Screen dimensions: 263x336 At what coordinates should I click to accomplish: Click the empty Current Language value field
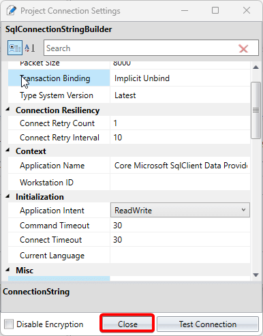pos(180,255)
